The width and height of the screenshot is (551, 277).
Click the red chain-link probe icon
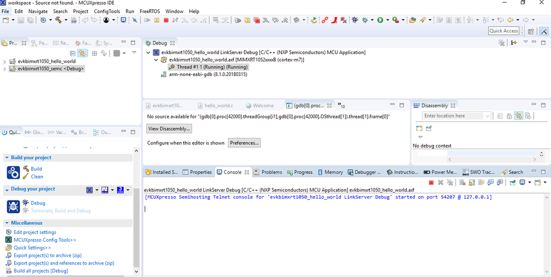tap(325, 20)
